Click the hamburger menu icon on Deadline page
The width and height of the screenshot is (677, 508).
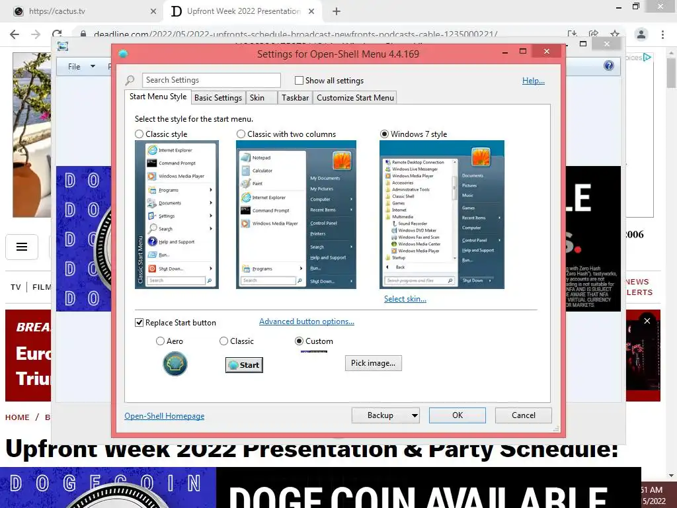pyautogui.click(x=22, y=247)
